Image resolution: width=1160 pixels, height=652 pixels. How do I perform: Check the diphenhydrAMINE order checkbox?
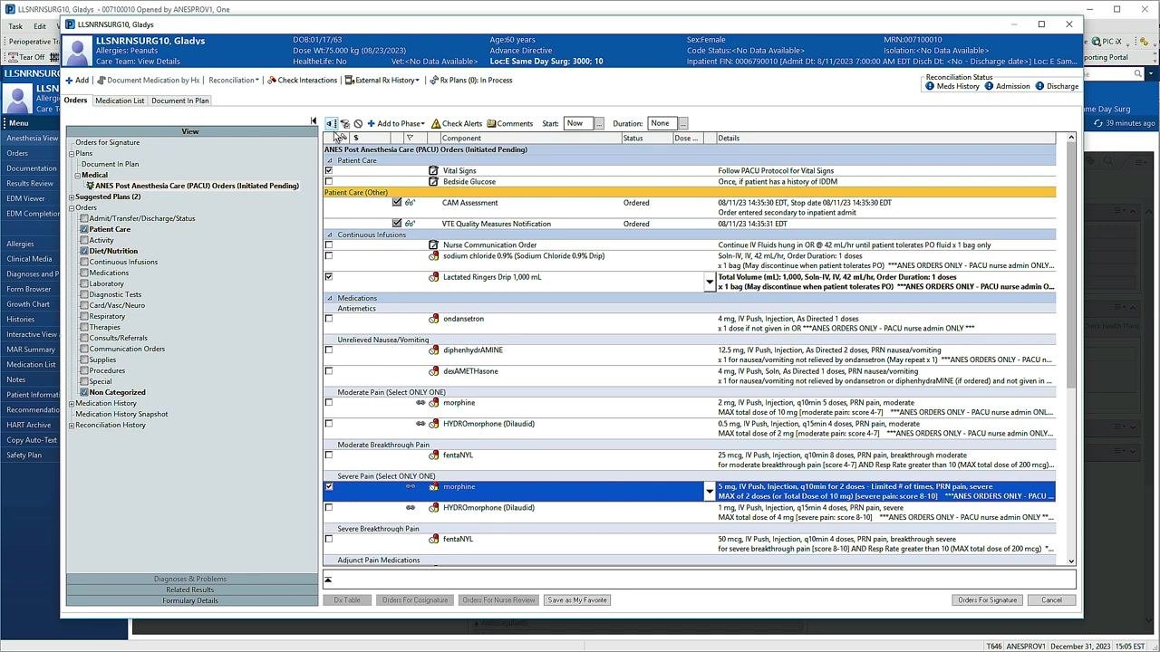pyautogui.click(x=329, y=350)
